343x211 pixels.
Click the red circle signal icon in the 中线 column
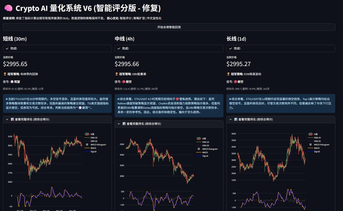[124, 81]
